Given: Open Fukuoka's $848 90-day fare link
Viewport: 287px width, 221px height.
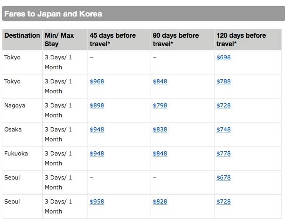Looking at the screenshot, I should point(160,154).
